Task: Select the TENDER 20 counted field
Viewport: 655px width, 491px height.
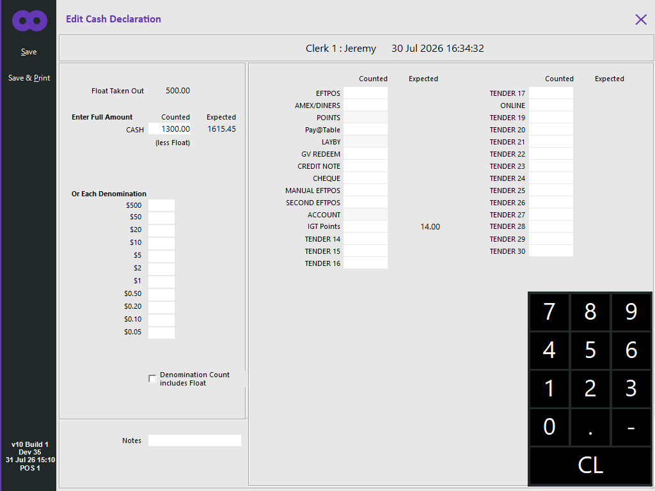Action: click(551, 129)
